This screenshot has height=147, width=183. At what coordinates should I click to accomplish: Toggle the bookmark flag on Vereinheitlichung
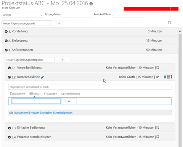tap(158, 68)
